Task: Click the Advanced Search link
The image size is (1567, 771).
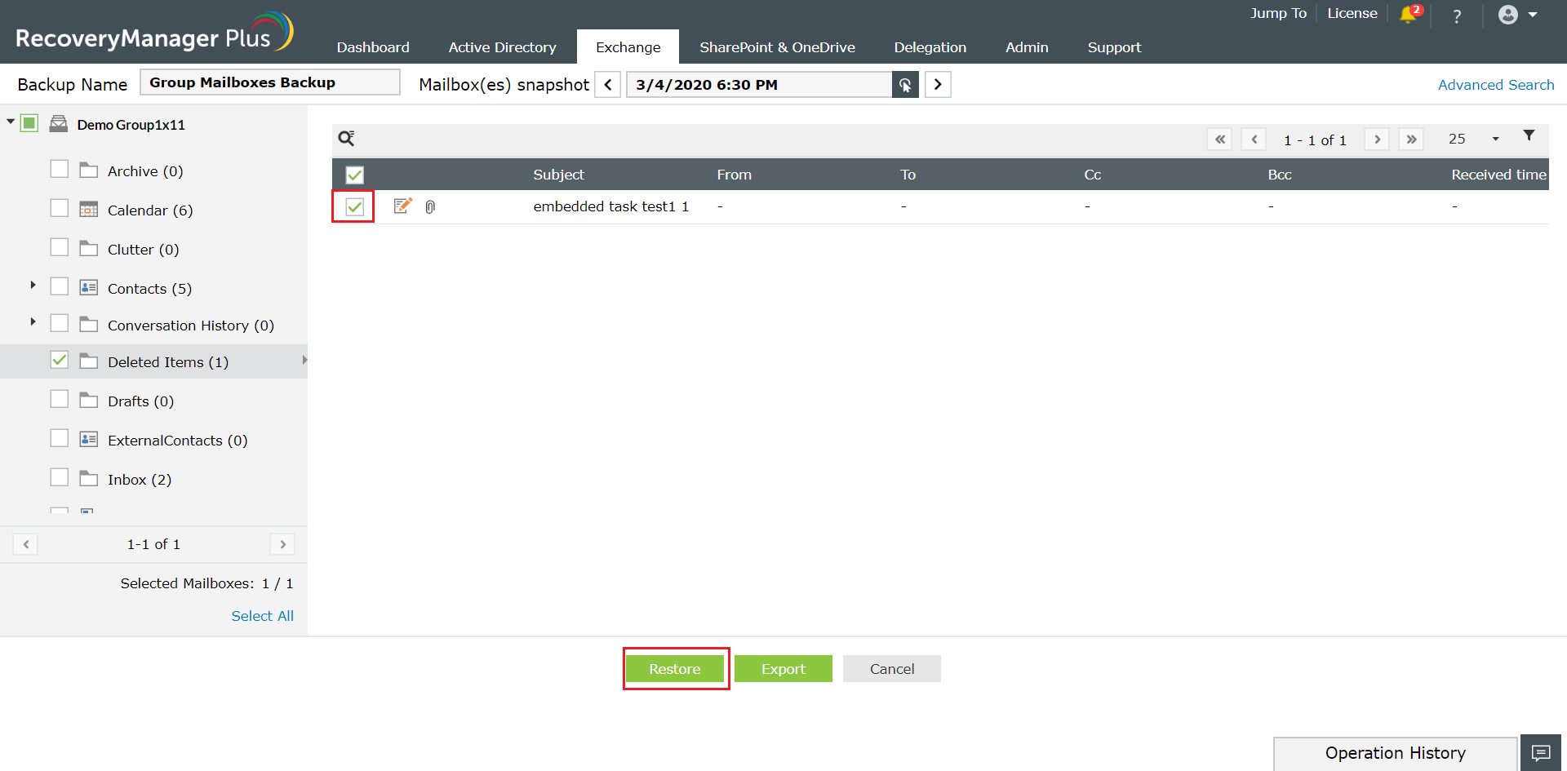Action: (x=1495, y=84)
